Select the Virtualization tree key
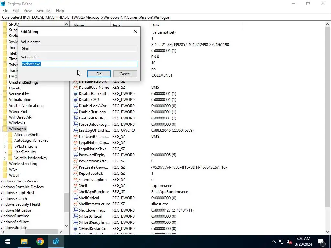 [20, 100]
